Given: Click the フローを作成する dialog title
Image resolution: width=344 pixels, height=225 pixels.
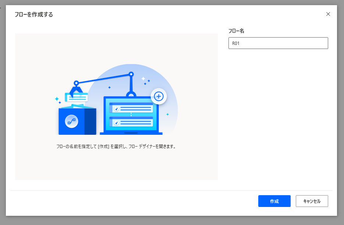Looking at the screenshot, I should (33, 14).
